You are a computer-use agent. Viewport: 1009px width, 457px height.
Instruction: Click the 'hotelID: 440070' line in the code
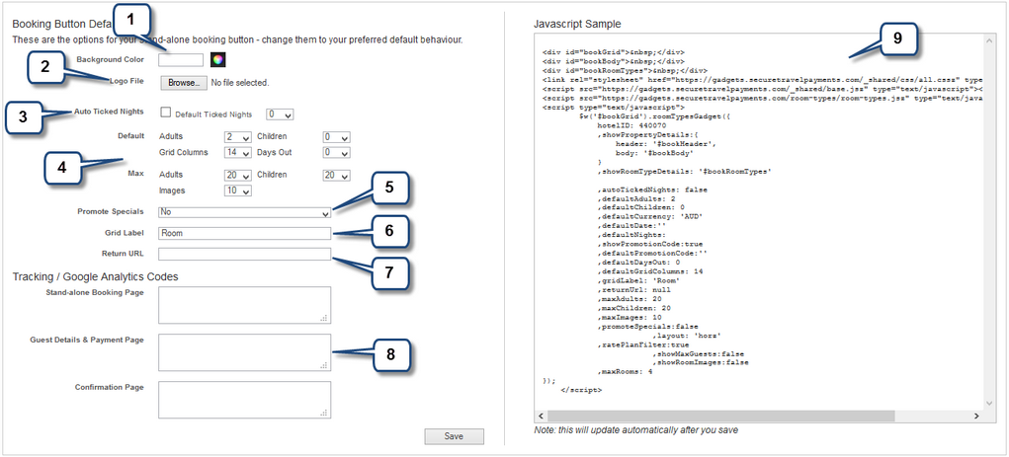point(630,126)
